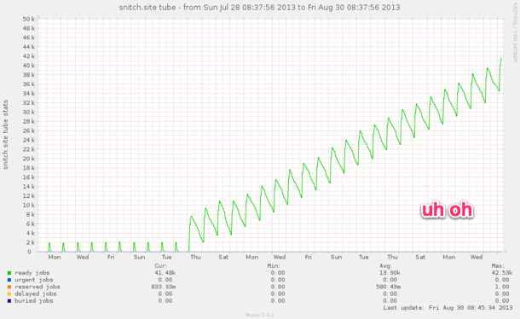Click the green ready jobs legend swatch
The height and width of the screenshot is (319, 520).
pos(9,273)
